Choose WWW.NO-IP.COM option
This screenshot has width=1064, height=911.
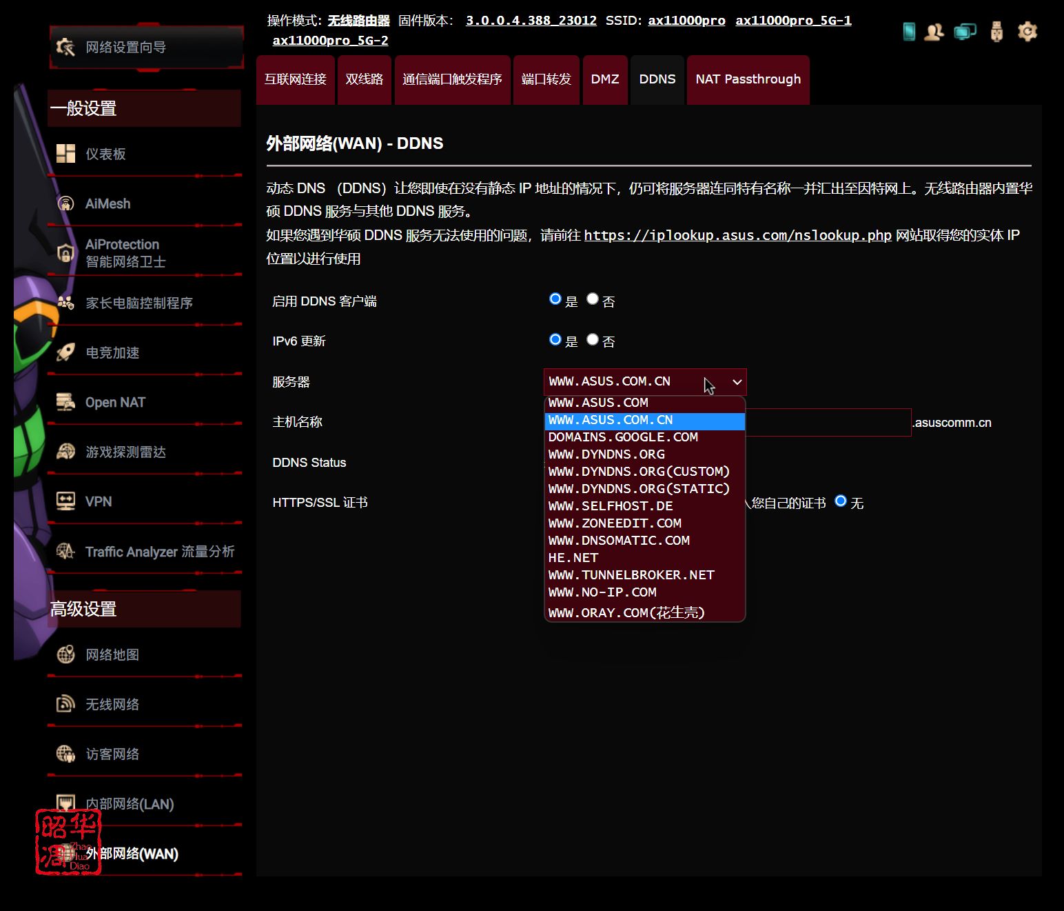[645, 592]
